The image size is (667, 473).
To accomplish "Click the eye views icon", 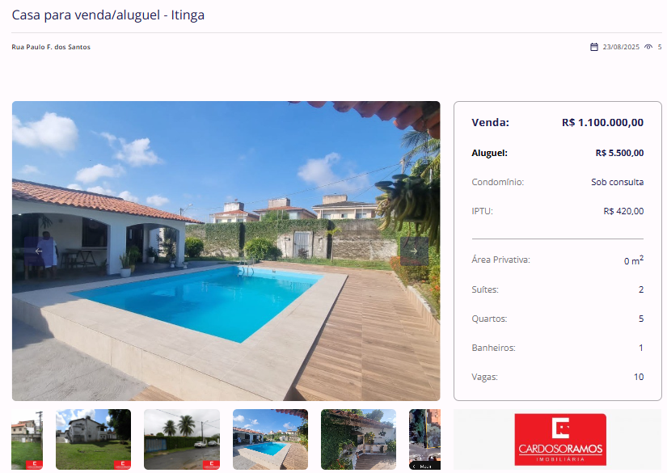I will pyautogui.click(x=648, y=47).
